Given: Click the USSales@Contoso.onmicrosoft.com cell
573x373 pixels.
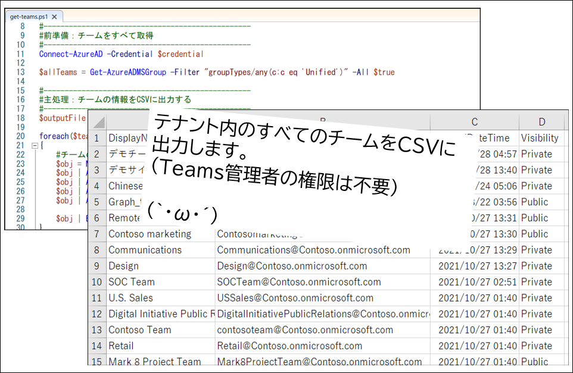Looking at the screenshot, I should 323,298.
